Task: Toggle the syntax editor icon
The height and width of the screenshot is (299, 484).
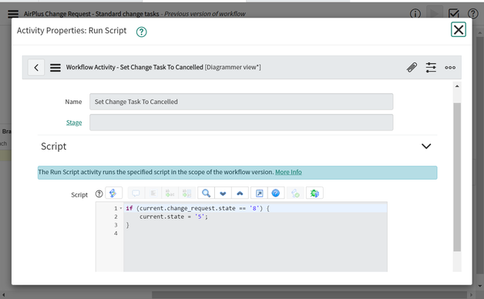Action: 113,193
